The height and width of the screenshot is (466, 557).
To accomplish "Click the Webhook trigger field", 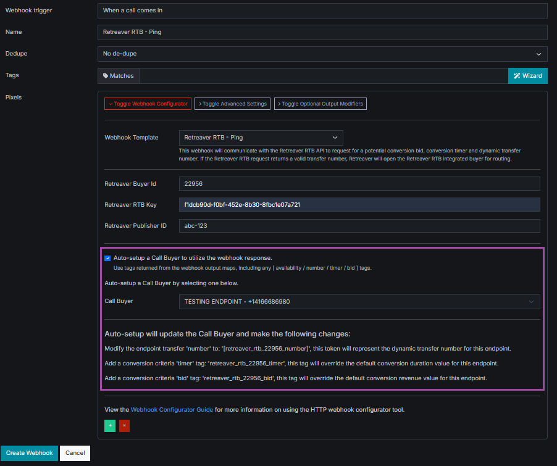I will (x=322, y=10).
